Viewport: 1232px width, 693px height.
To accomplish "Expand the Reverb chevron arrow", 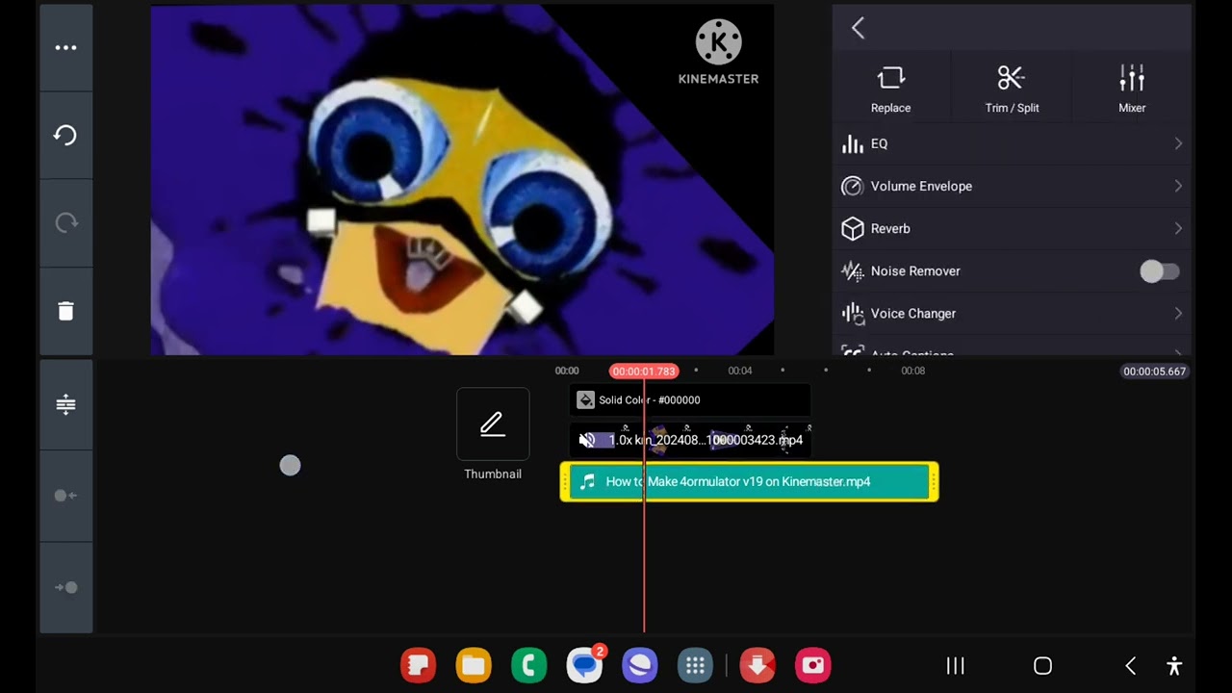I will 1178,228.
